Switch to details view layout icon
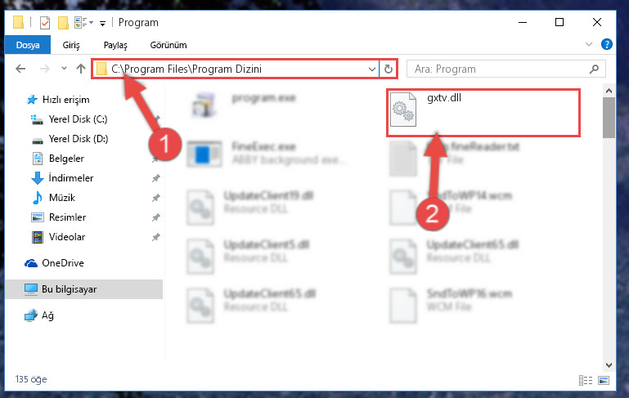Screen dimensions: 629x398 coord(586,380)
